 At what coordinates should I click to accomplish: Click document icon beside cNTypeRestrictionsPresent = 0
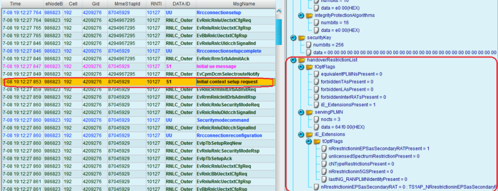(x=324, y=164)
